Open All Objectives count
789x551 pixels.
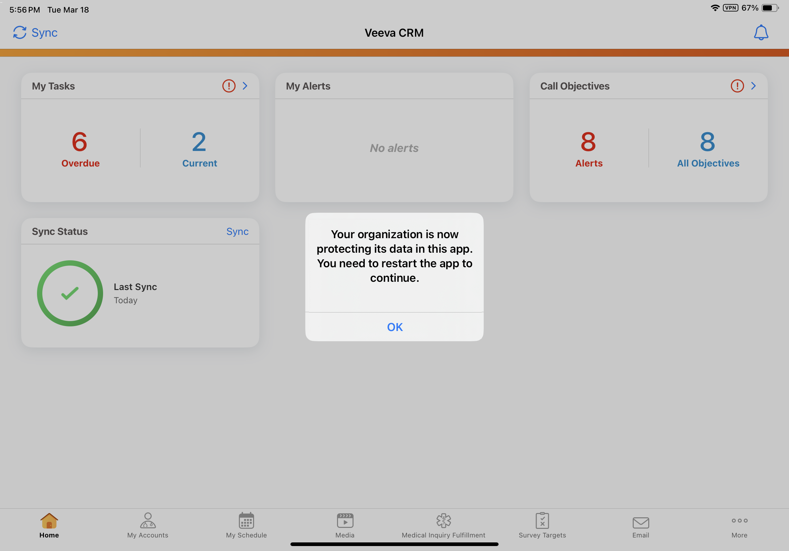(708, 148)
